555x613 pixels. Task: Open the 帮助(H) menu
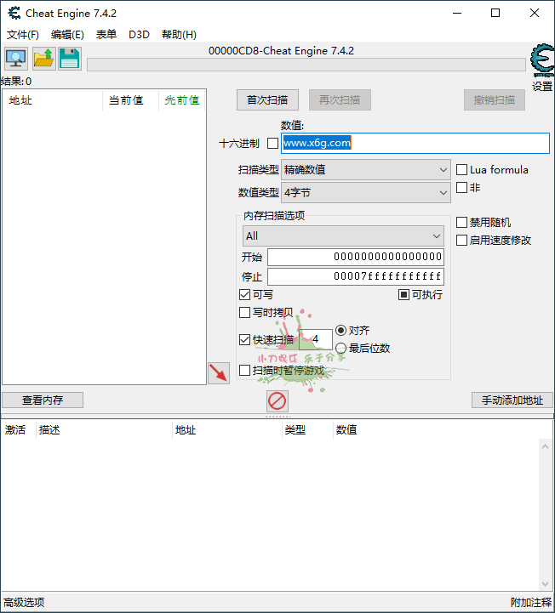[x=179, y=35]
